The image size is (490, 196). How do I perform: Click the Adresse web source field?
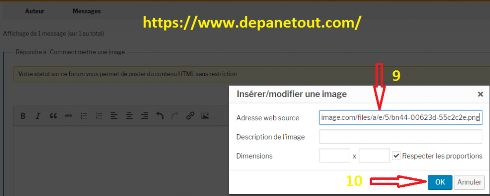(401, 118)
